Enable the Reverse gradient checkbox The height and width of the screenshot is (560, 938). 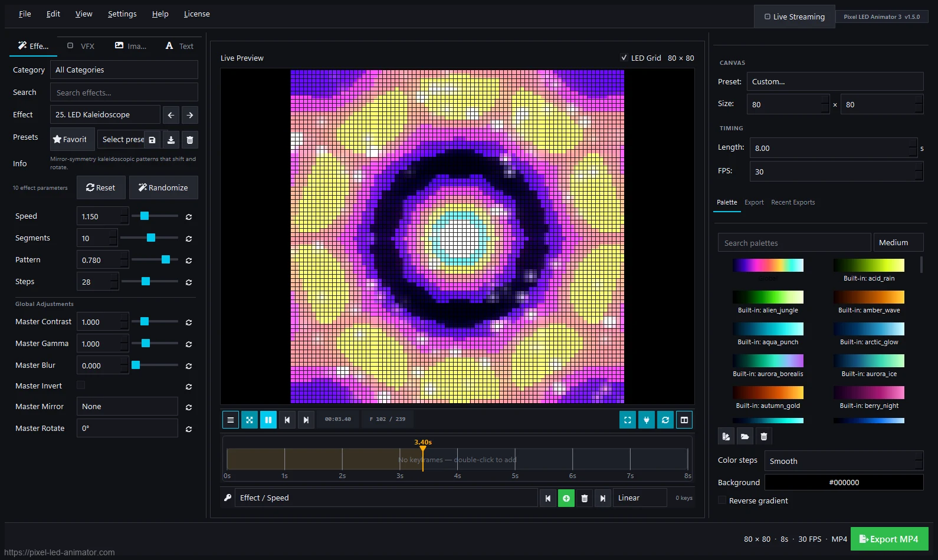pos(722,500)
